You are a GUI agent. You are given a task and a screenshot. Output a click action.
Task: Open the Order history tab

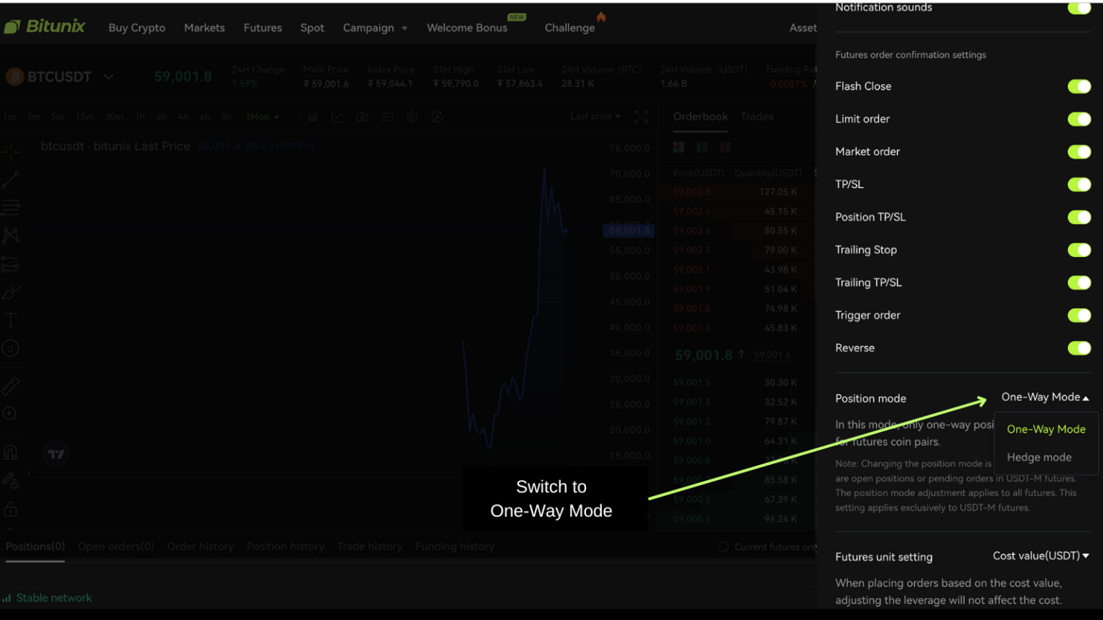coord(200,546)
